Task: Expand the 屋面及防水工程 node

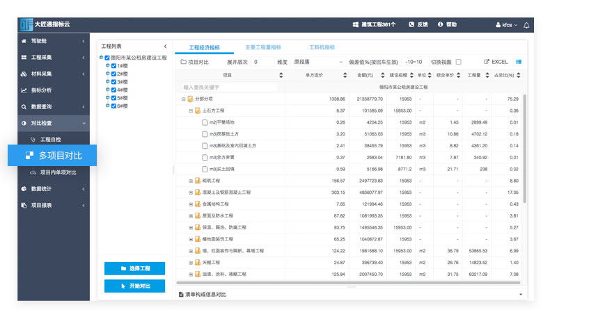Action: pos(191,215)
